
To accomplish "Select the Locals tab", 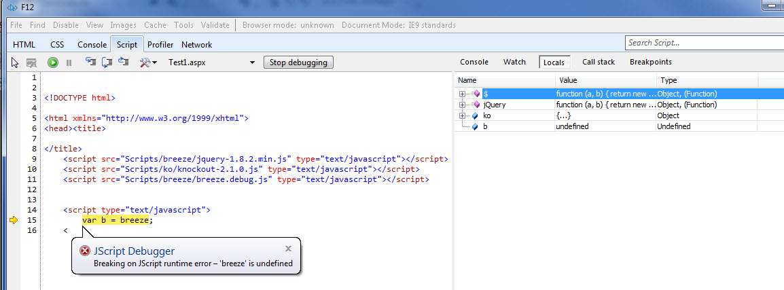I will pos(554,62).
